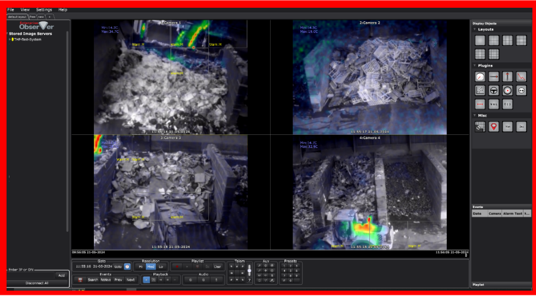Screen dimensions: 536x296
Task: Click the red record Playlist button
Action: [x=177, y=266]
